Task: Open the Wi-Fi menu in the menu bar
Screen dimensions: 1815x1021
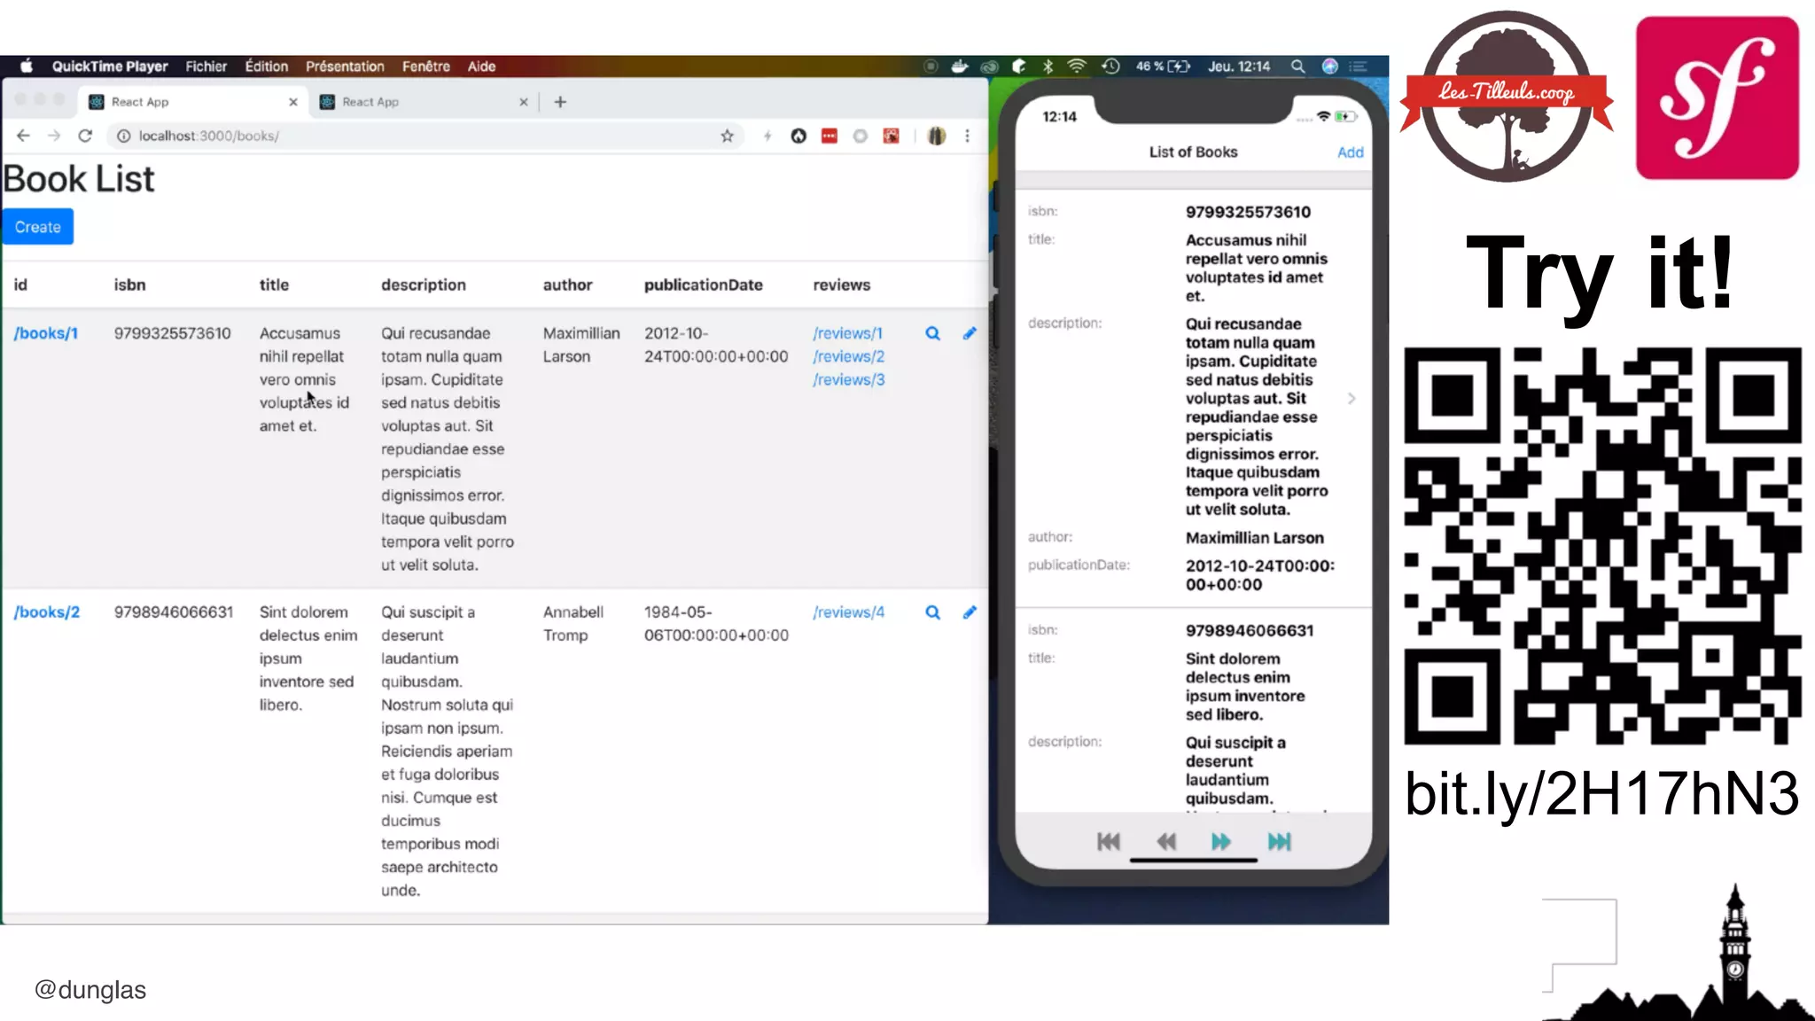Action: tap(1077, 66)
